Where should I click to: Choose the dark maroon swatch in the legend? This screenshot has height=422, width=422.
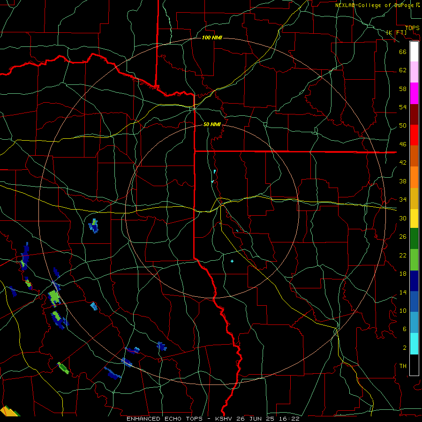coord(414,114)
